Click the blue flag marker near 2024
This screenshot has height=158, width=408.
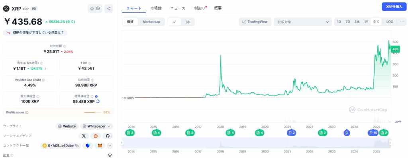[347, 133]
